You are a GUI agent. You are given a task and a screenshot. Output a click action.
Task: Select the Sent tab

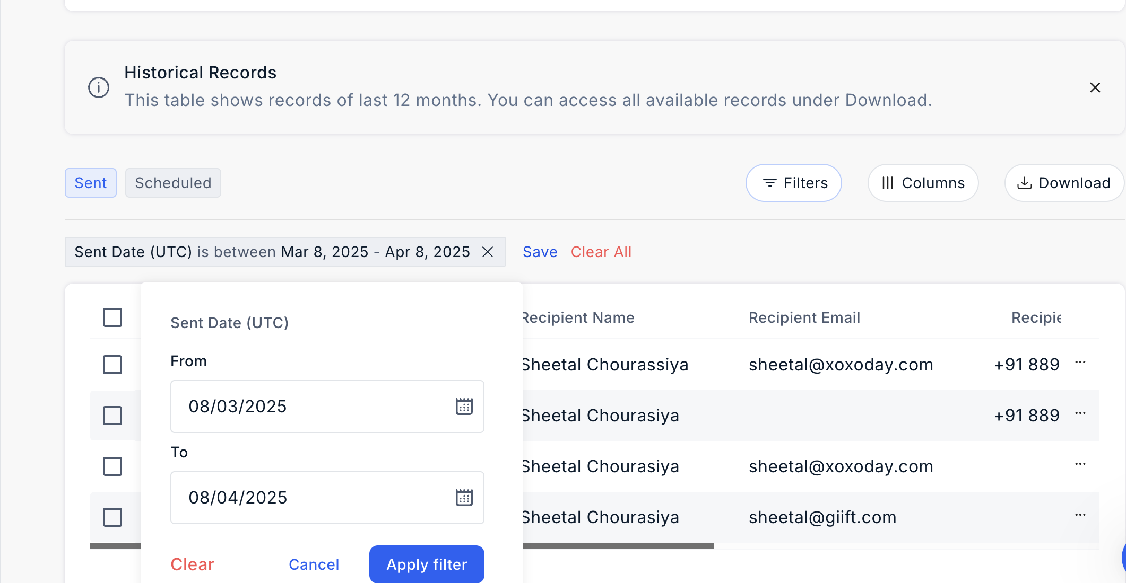(x=91, y=183)
